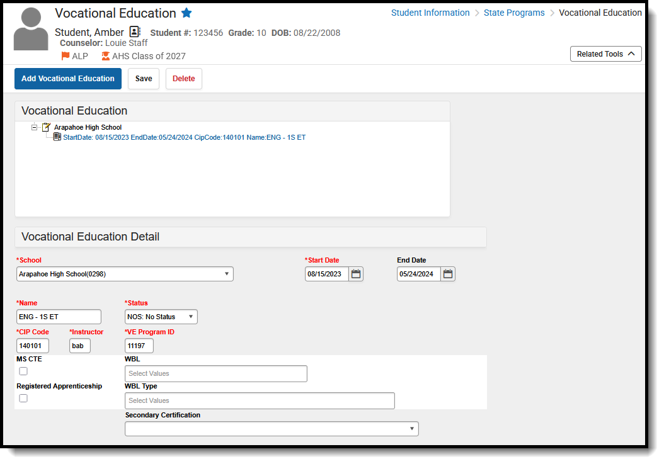Click the Save button

pyautogui.click(x=144, y=79)
